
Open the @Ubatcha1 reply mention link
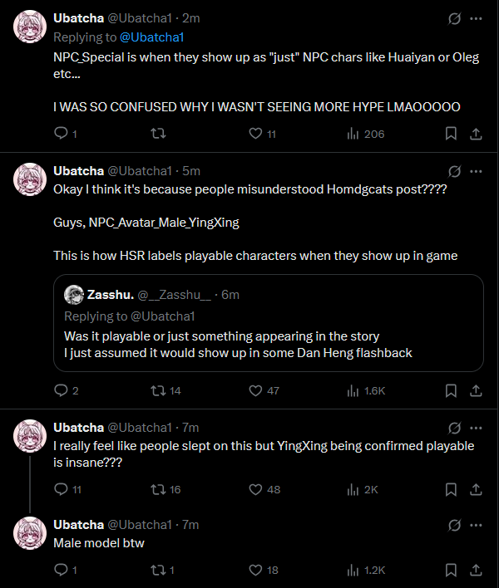(153, 37)
